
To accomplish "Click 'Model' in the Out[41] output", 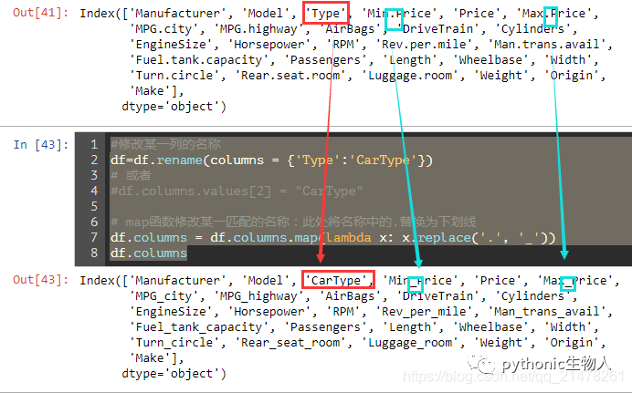I will click(265, 14).
